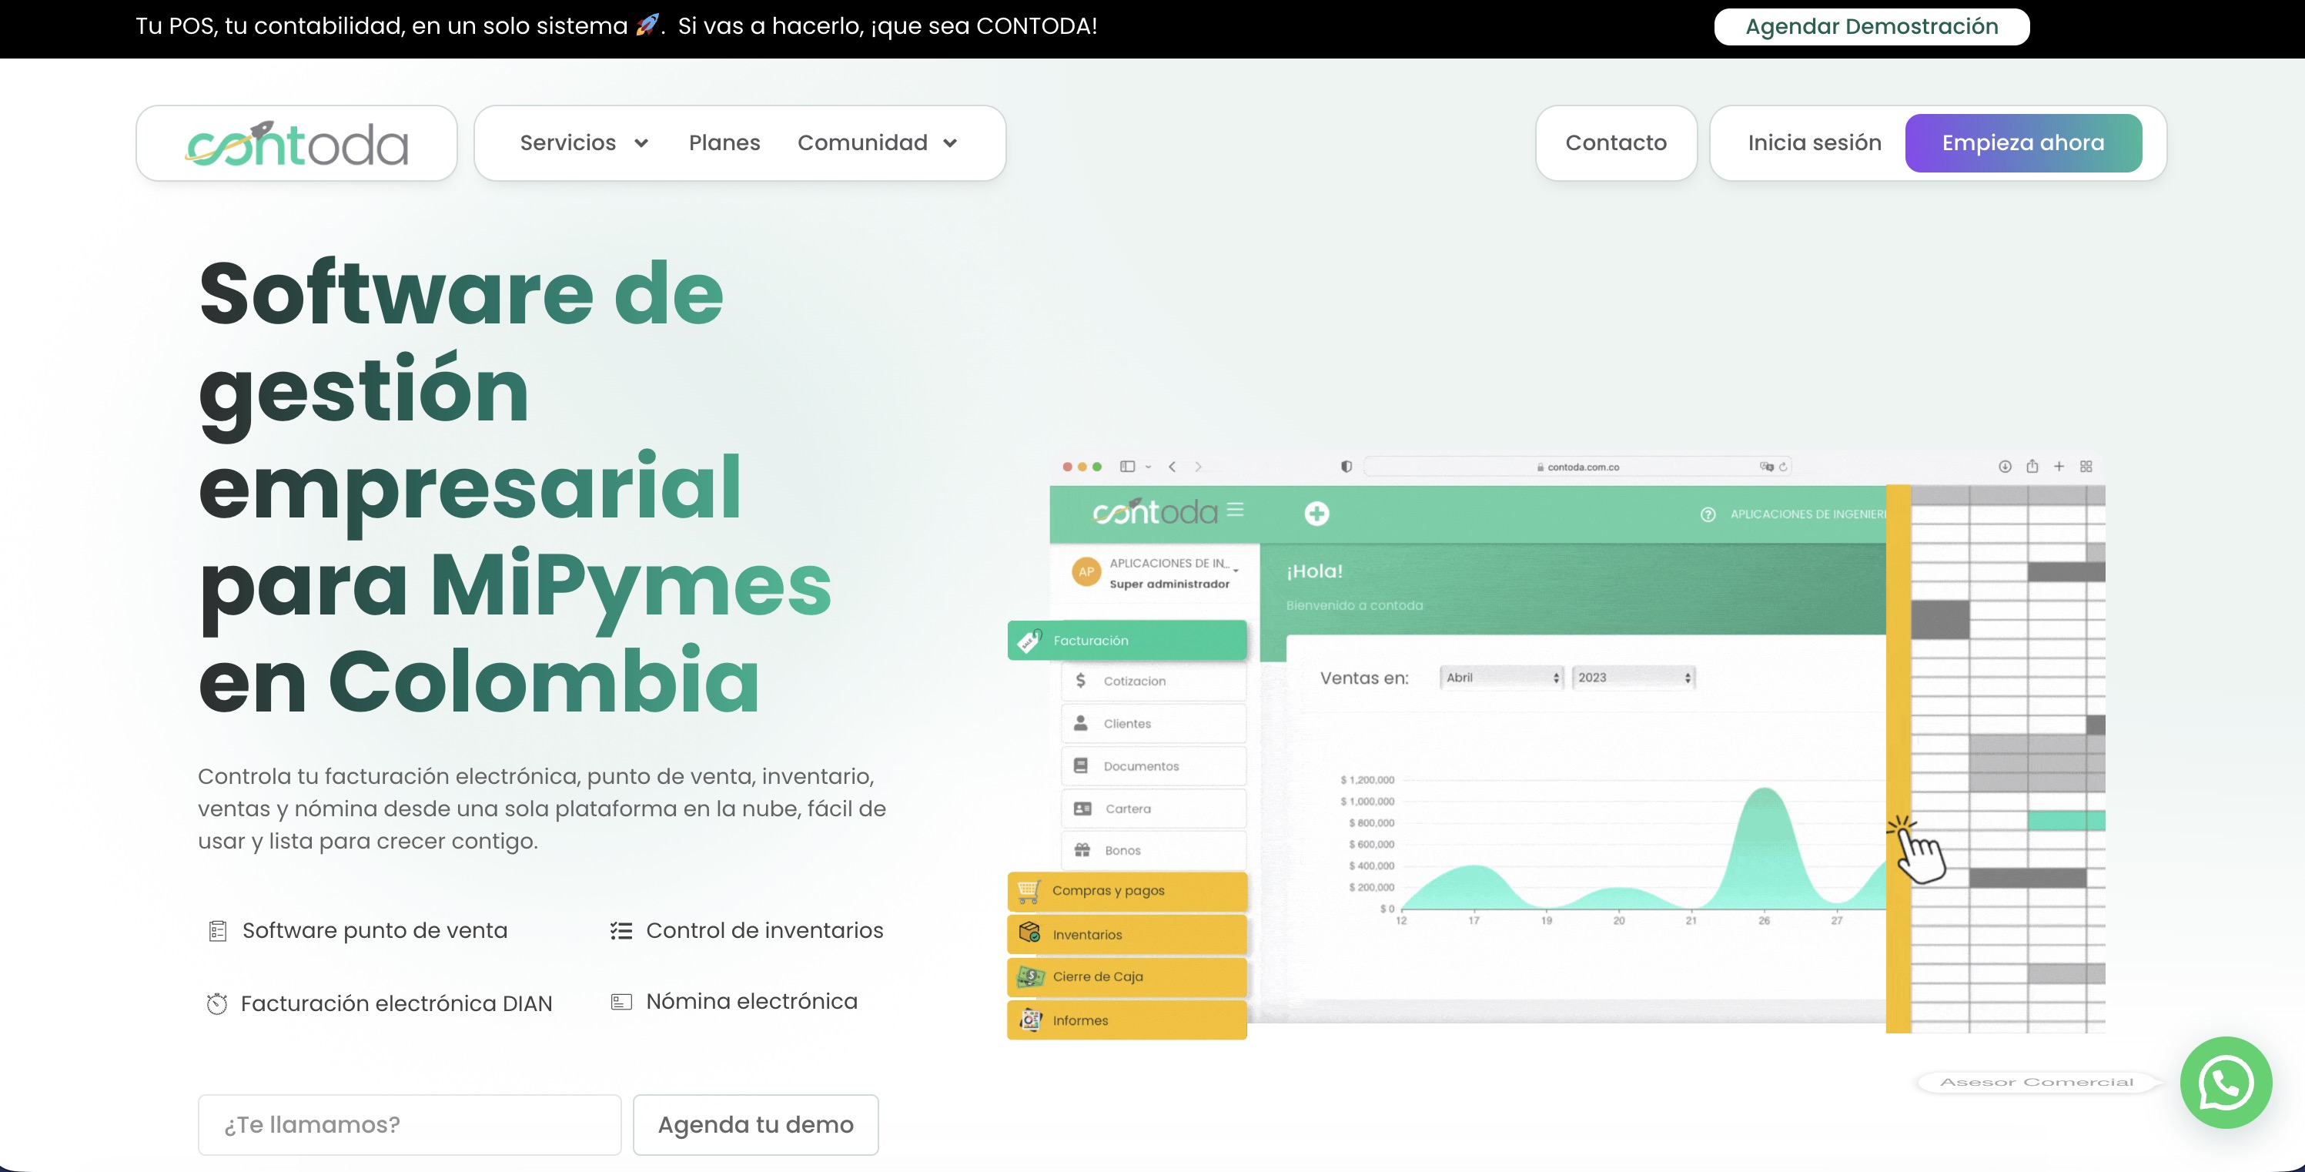Click the ¡Hola! greeting in the mockup
Screen dimensions: 2305x1172
1314,571
